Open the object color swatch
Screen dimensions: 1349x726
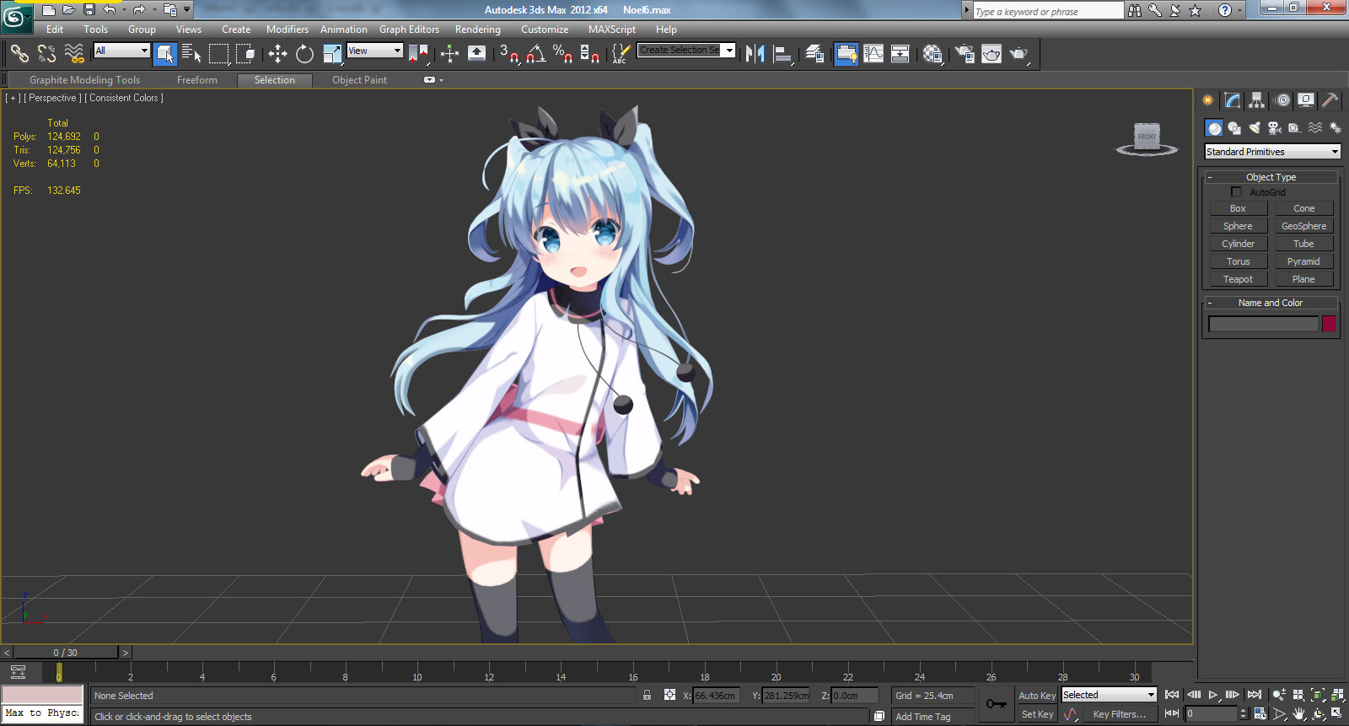pyautogui.click(x=1329, y=324)
